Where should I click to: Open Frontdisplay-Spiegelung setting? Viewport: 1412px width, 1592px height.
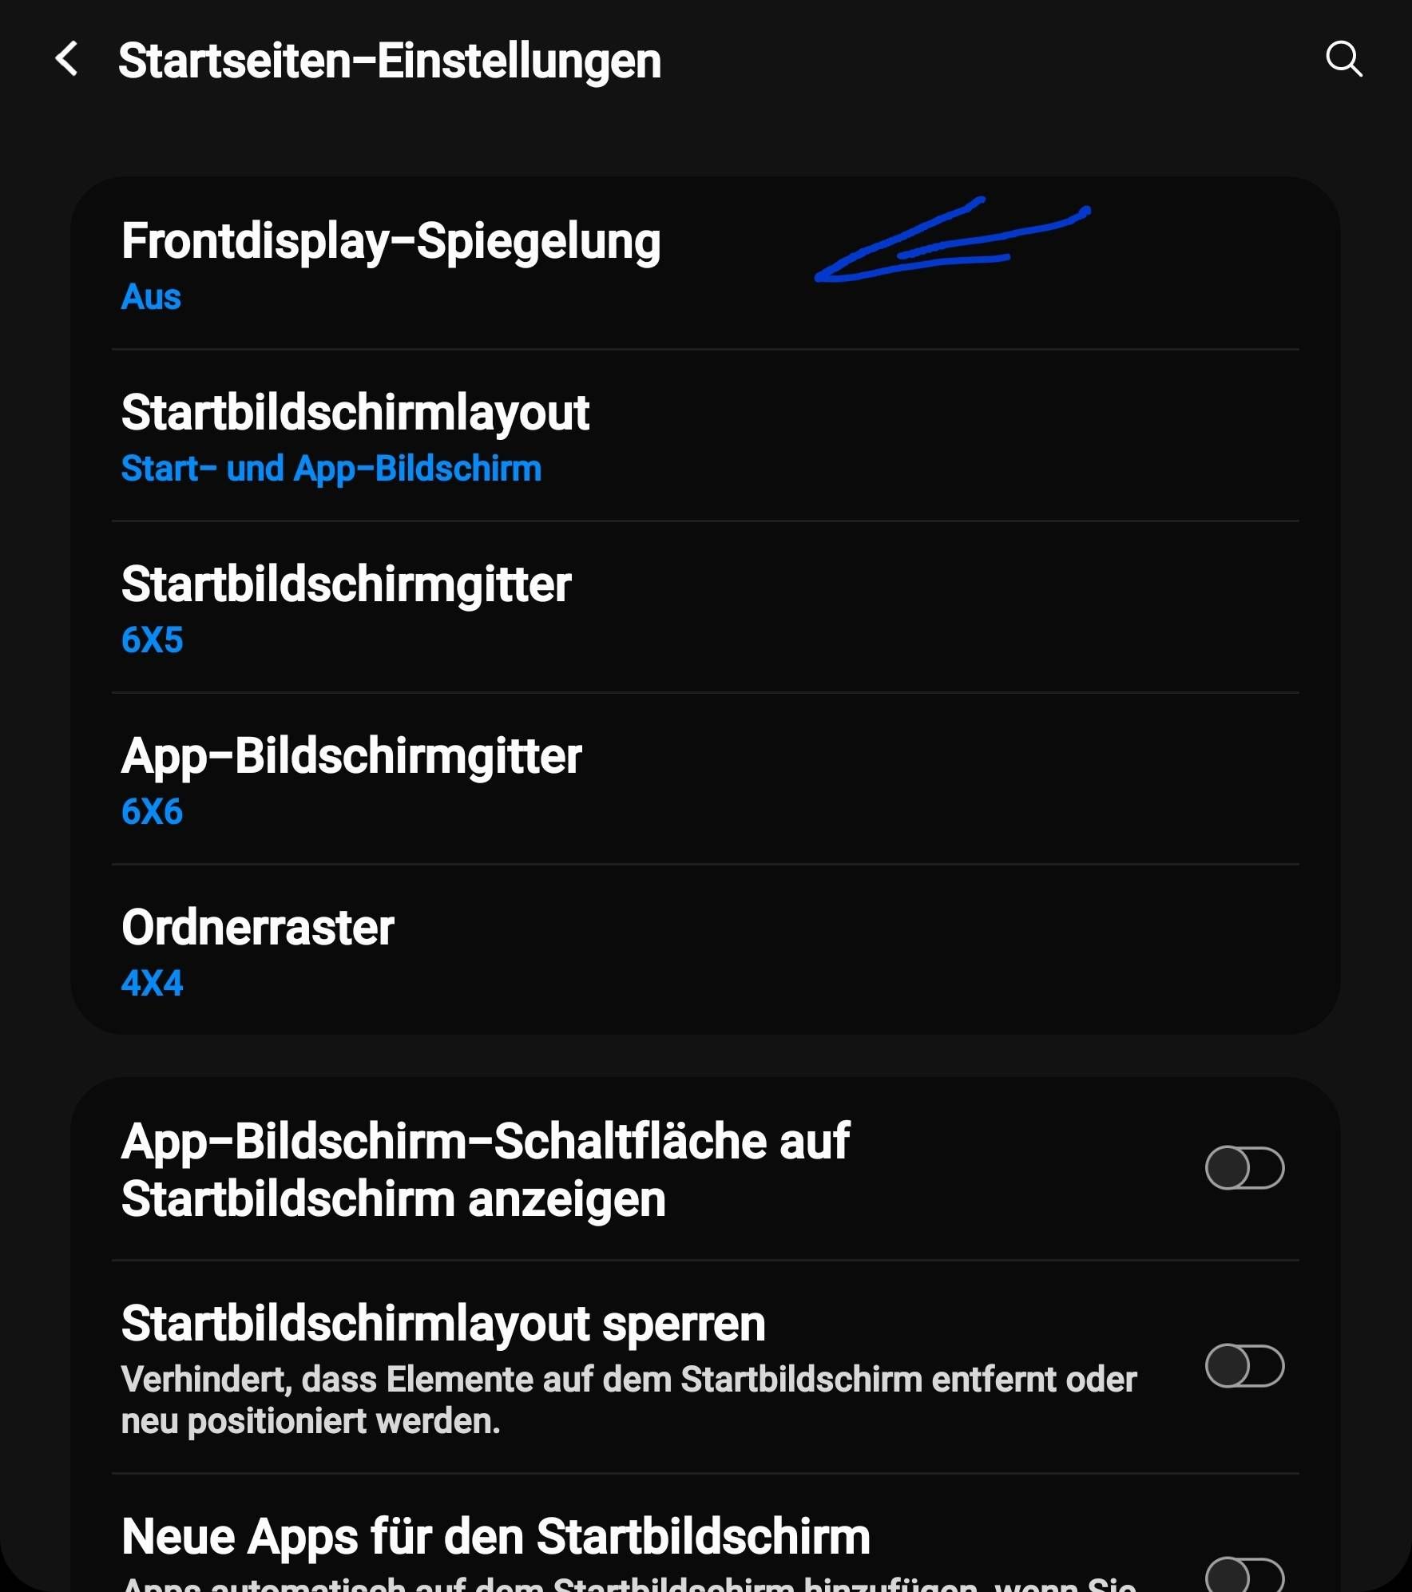[705, 263]
